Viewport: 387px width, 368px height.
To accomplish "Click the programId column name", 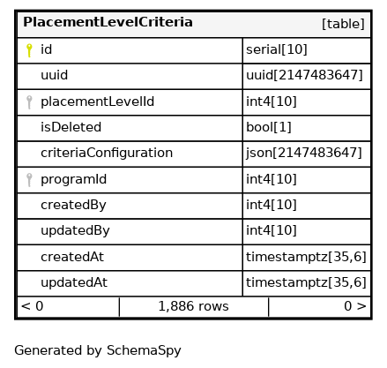I will click(x=73, y=179).
